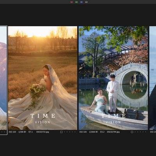
Task: Set five-star rating dot on DSC02794.jpg
Action: pos(145,132)
